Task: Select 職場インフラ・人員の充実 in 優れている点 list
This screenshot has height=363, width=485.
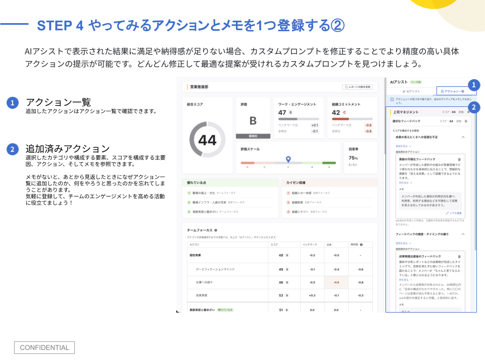Action: [x=209, y=203]
